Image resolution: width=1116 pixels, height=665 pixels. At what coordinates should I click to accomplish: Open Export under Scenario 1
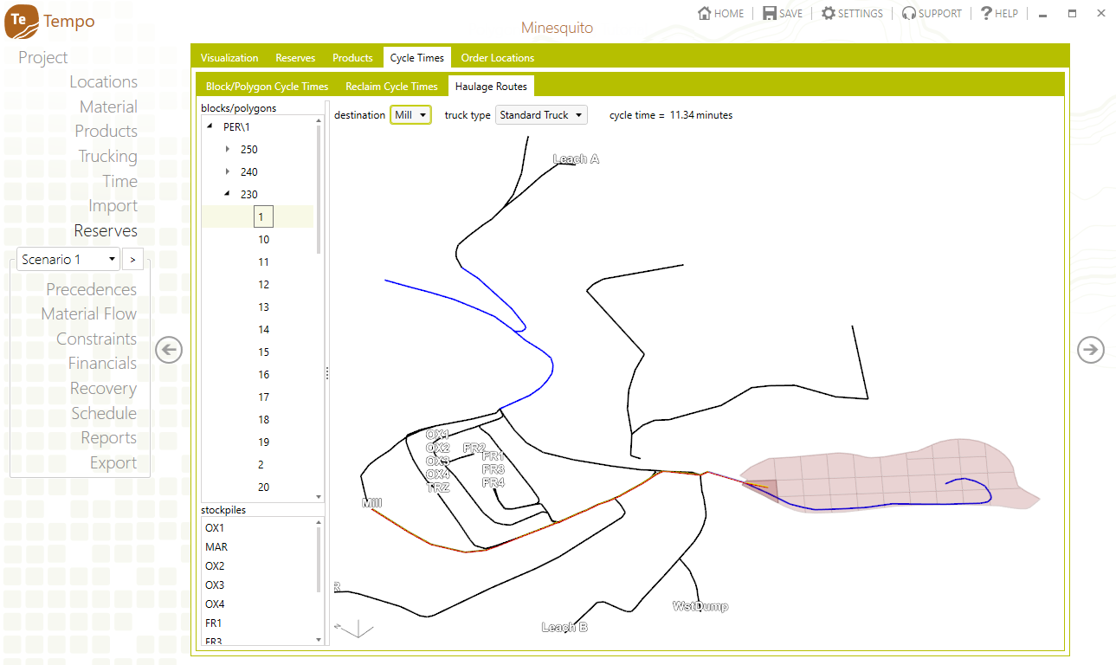coord(113,462)
